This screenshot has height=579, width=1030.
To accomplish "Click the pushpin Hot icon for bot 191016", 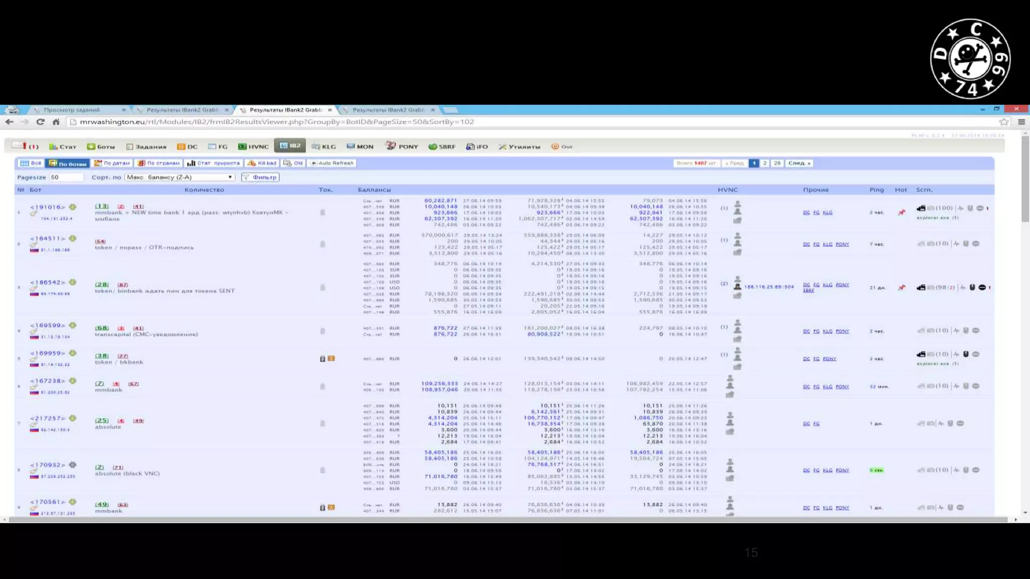I will click(x=901, y=212).
